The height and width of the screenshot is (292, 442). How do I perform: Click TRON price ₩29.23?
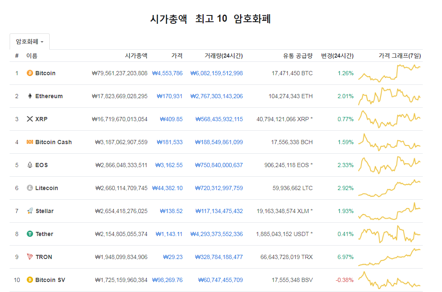pyautogui.click(x=173, y=257)
